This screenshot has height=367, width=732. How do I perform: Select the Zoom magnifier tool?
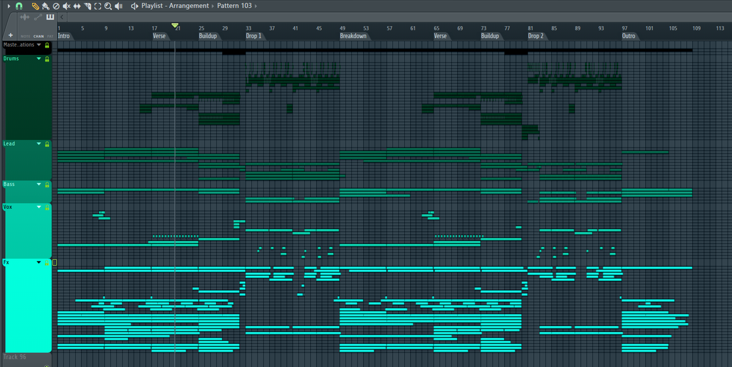108,6
